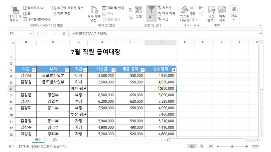Click the zoom slider in the status bar

click(x=232, y=146)
